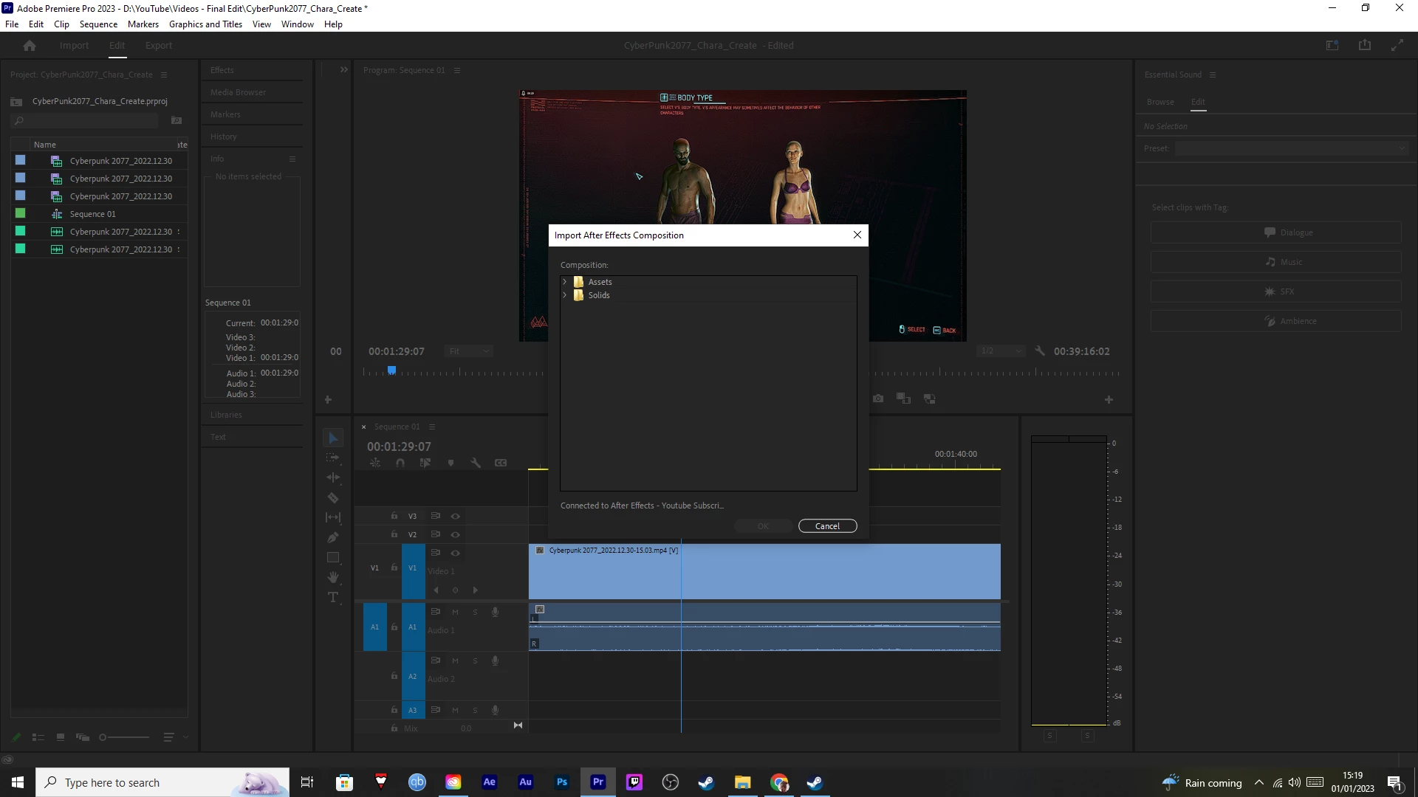Image resolution: width=1418 pixels, height=797 pixels.
Task: Toggle lock on V2 track
Action: click(394, 534)
